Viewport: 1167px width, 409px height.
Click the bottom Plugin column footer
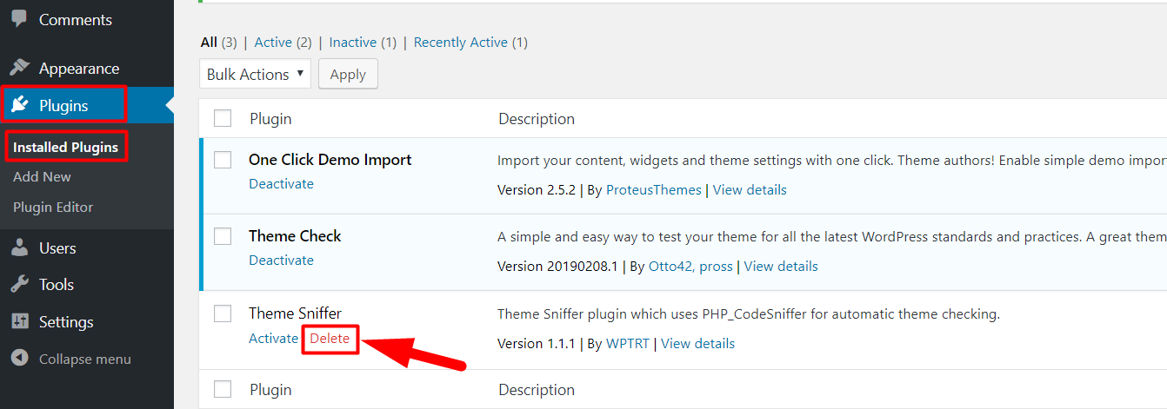[270, 389]
